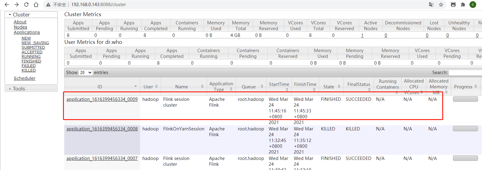Sort table by FinalStatus column
Viewport: 482px width, 170px height.
[359, 87]
